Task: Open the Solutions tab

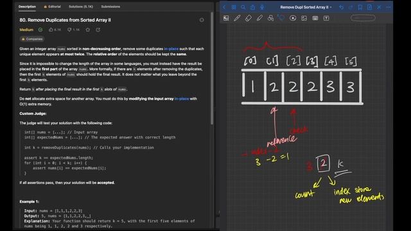Action: click(x=81, y=6)
